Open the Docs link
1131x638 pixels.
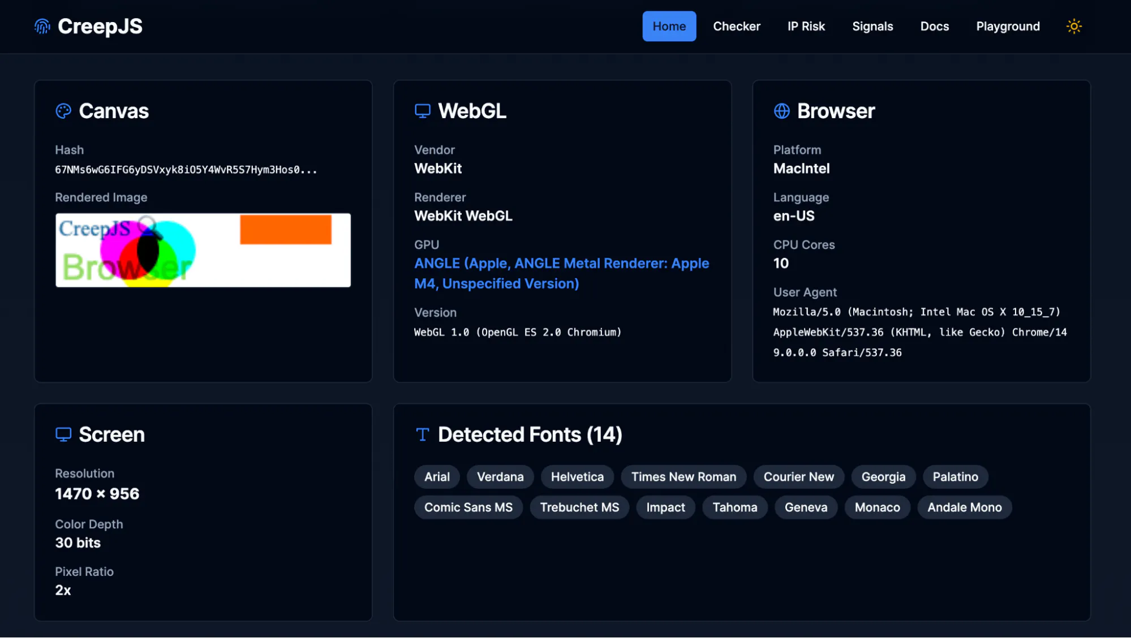tap(935, 26)
